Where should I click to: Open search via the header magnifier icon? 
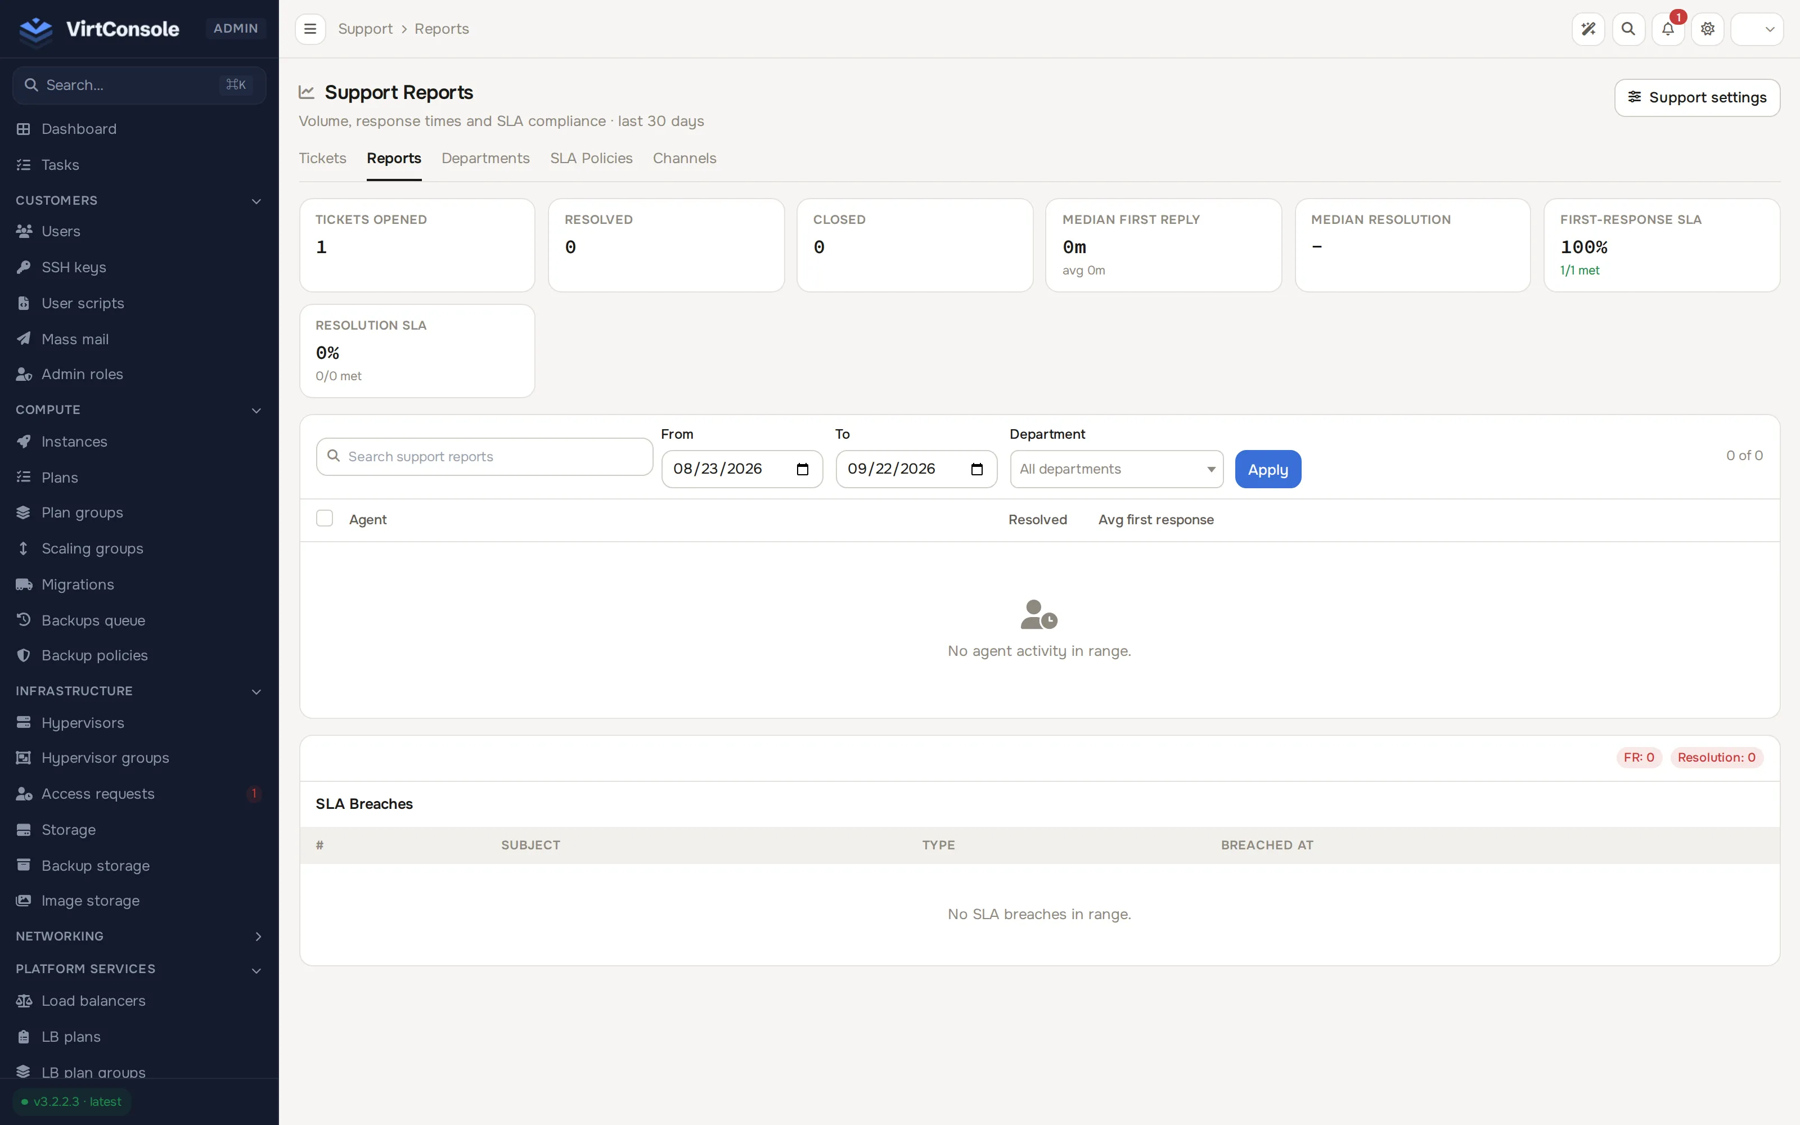(x=1628, y=29)
